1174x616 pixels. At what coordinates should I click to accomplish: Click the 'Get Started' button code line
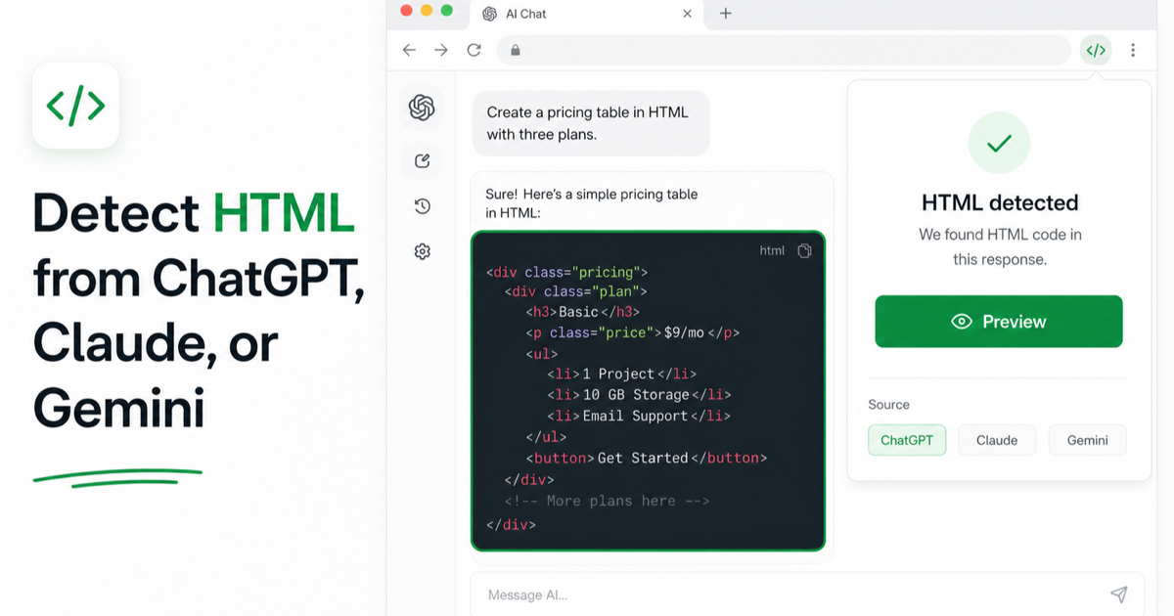(x=646, y=458)
